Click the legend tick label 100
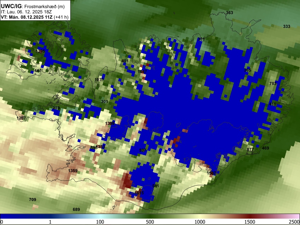The image size is (300, 225). tap(100, 222)
